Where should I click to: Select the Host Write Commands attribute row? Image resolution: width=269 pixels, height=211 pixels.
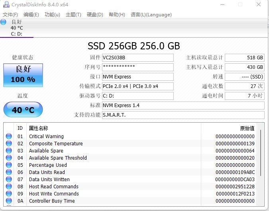130,193
